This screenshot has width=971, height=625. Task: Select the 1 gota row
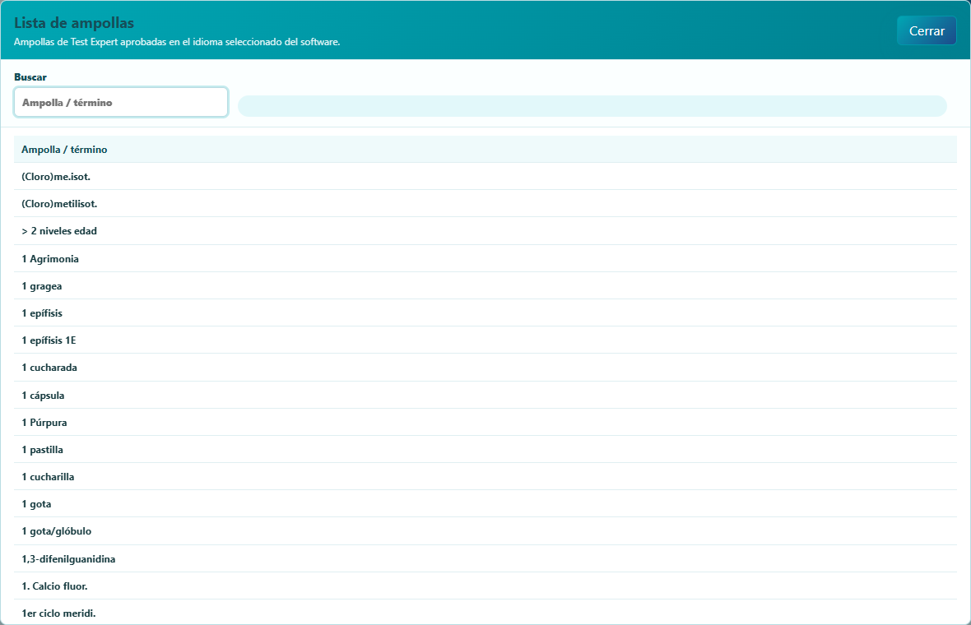(485, 504)
